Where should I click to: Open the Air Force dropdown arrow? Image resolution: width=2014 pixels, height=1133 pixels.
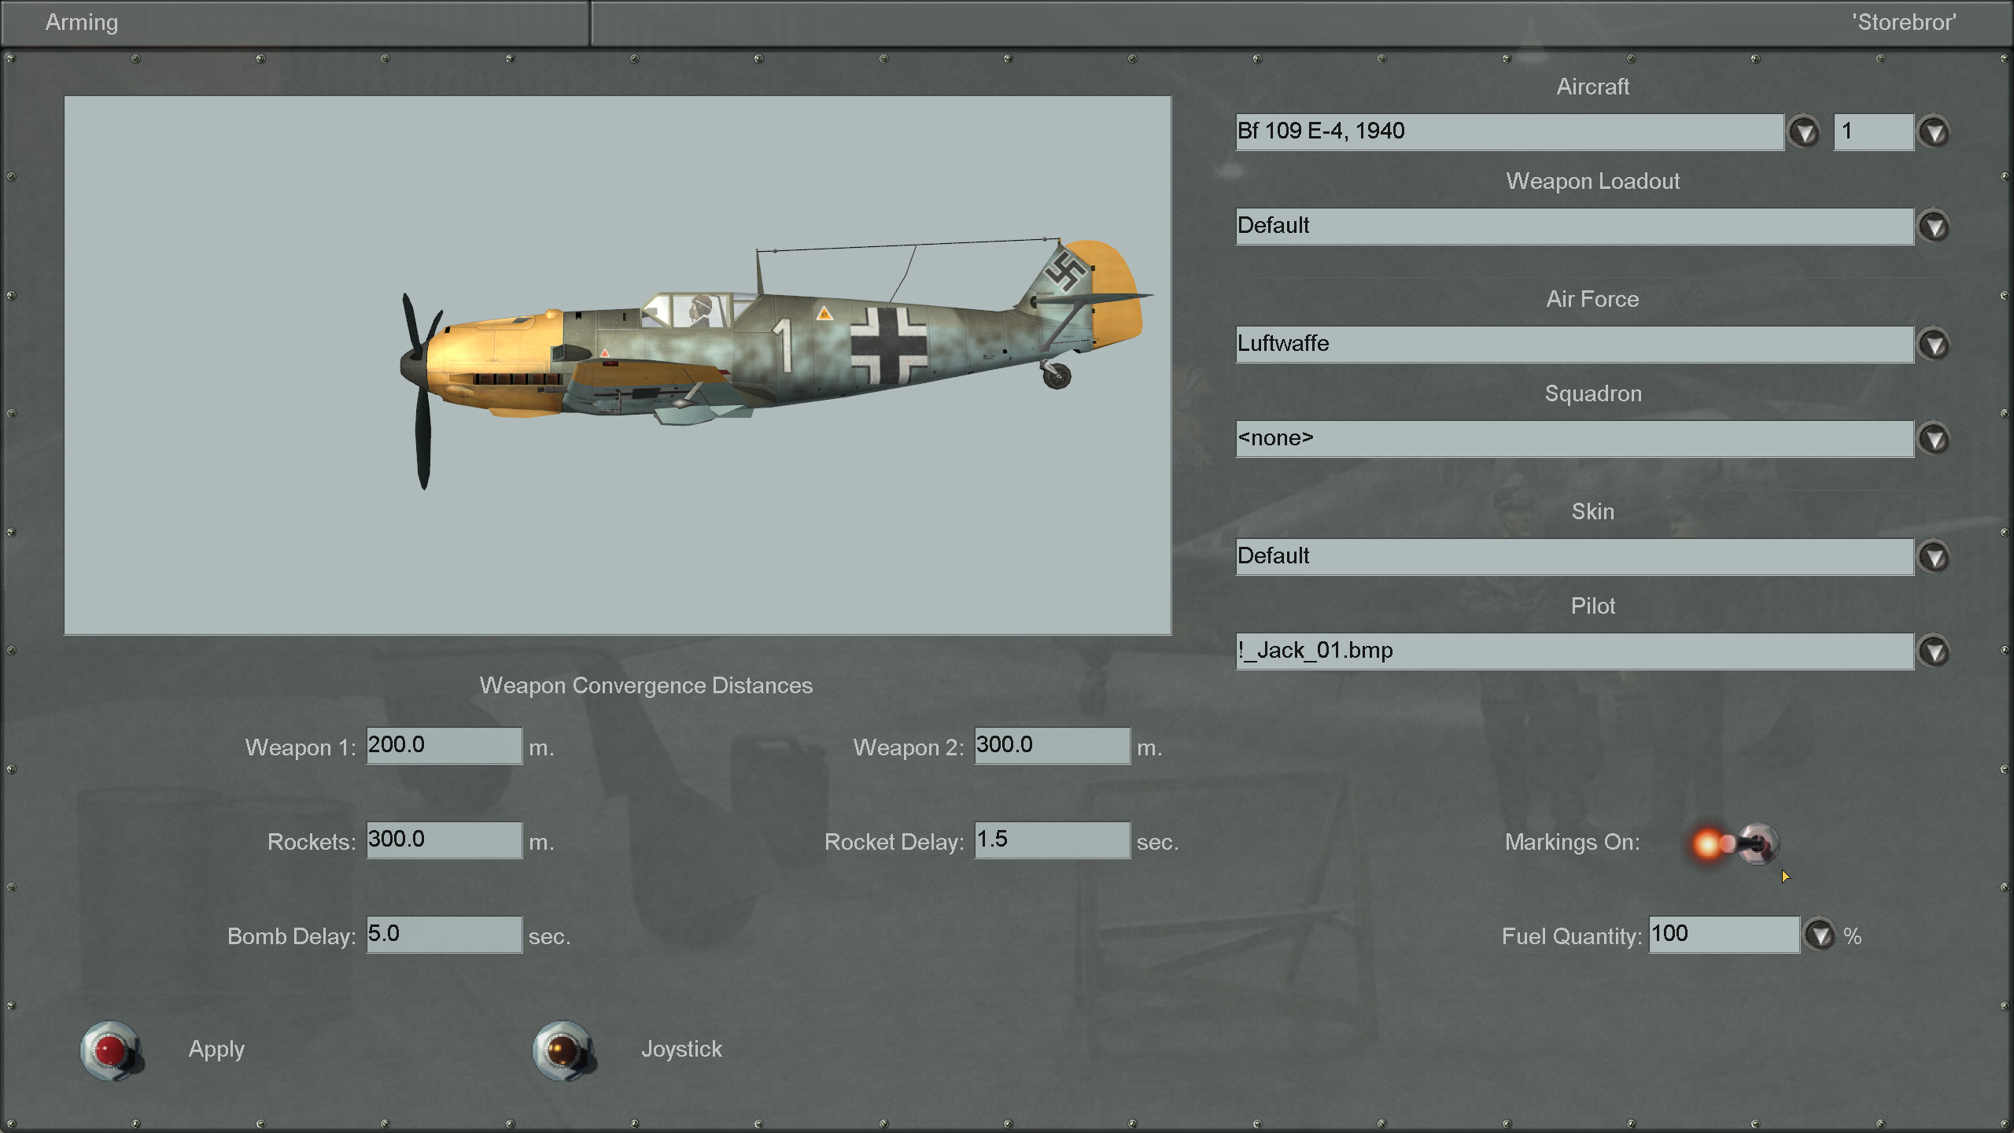point(1935,344)
